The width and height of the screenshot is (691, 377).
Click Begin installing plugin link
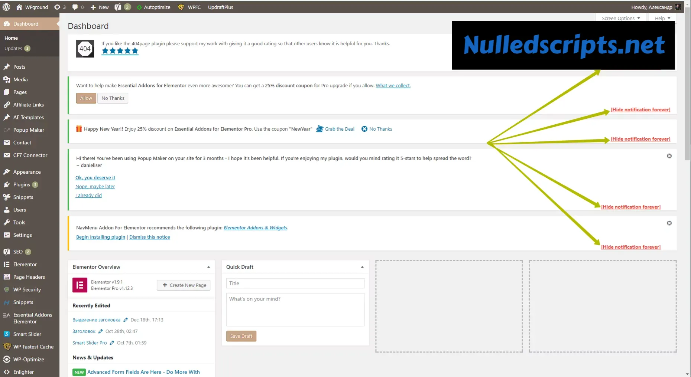(101, 237)
